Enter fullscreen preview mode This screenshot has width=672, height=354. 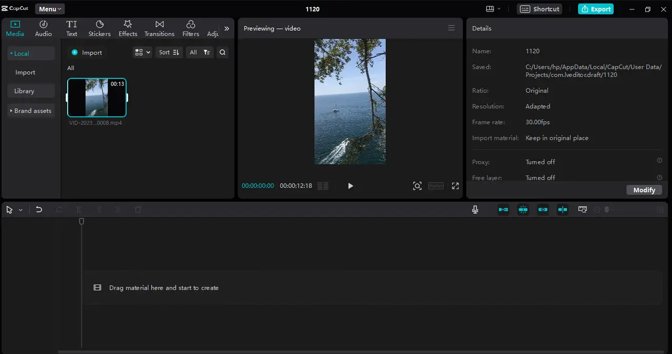pyautogui.click(x=455, y=186)
